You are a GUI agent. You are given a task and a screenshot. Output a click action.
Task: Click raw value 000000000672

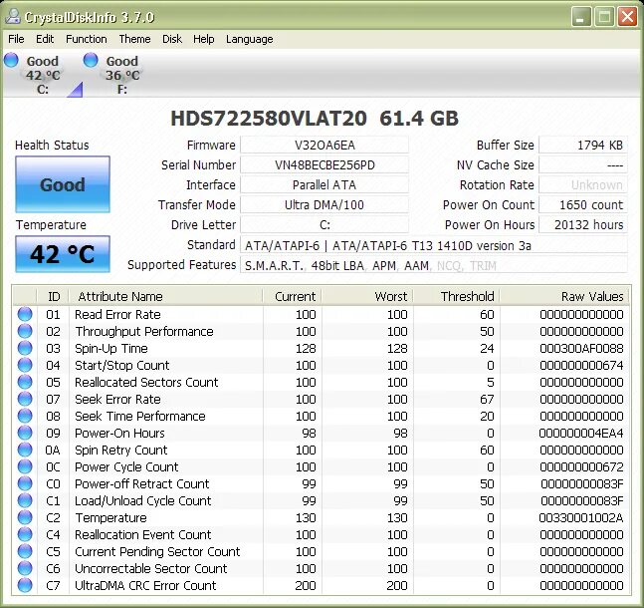tap(581, 466)
